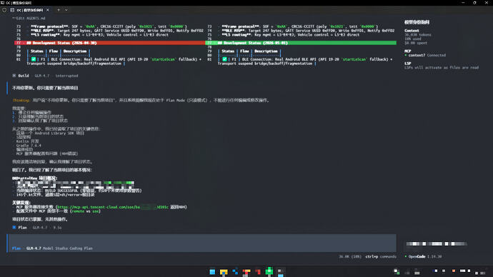Image resolution: width=493 pixels, height=277 pixels.
Task: Select the OC terminal tab
Action: 30,10
